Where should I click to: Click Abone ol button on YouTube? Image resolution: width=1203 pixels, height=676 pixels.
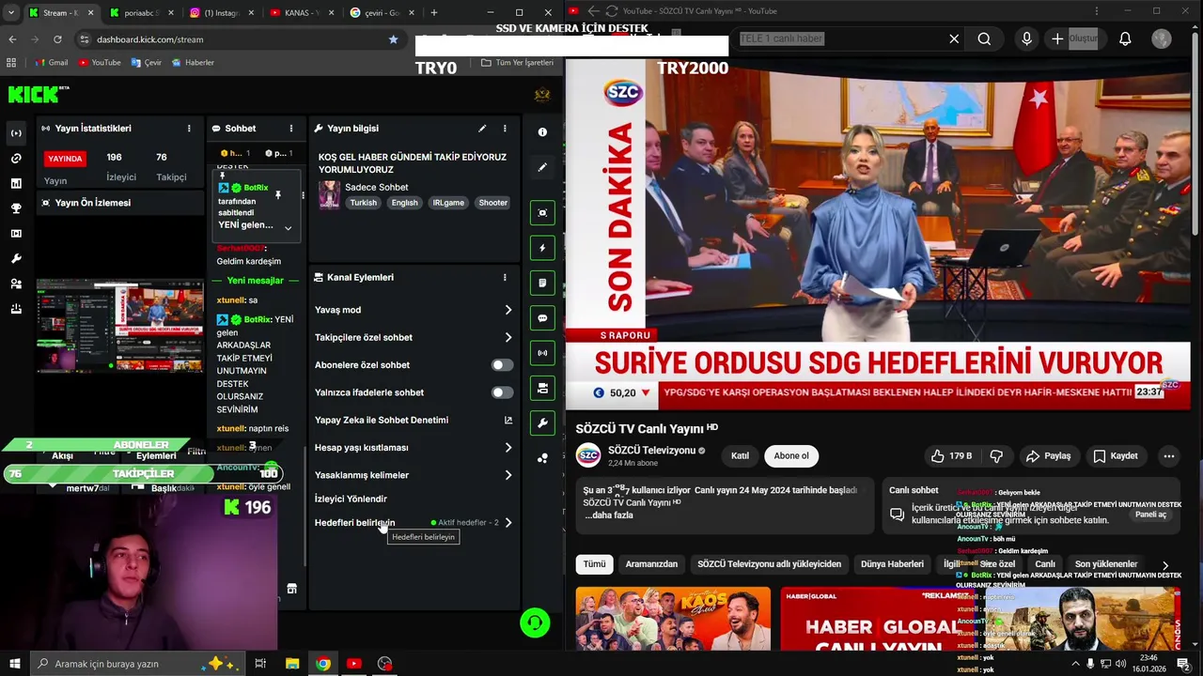(790, 456)
